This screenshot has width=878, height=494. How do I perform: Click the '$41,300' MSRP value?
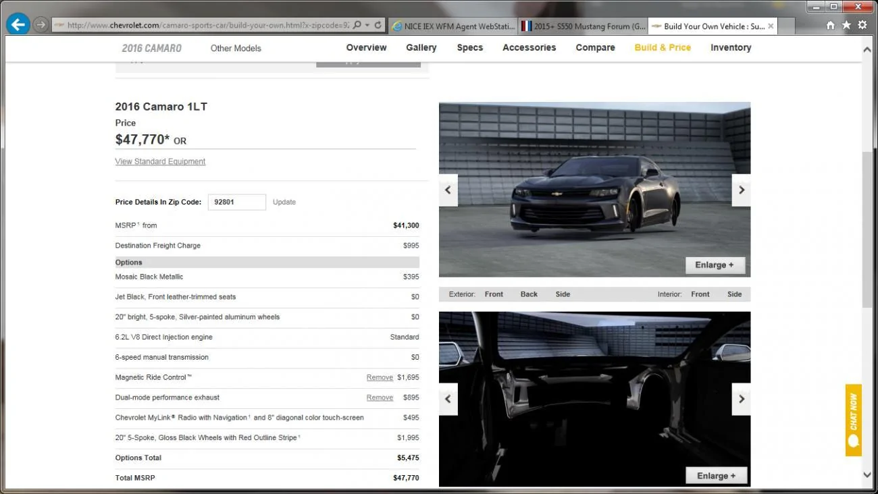(406, 225)
